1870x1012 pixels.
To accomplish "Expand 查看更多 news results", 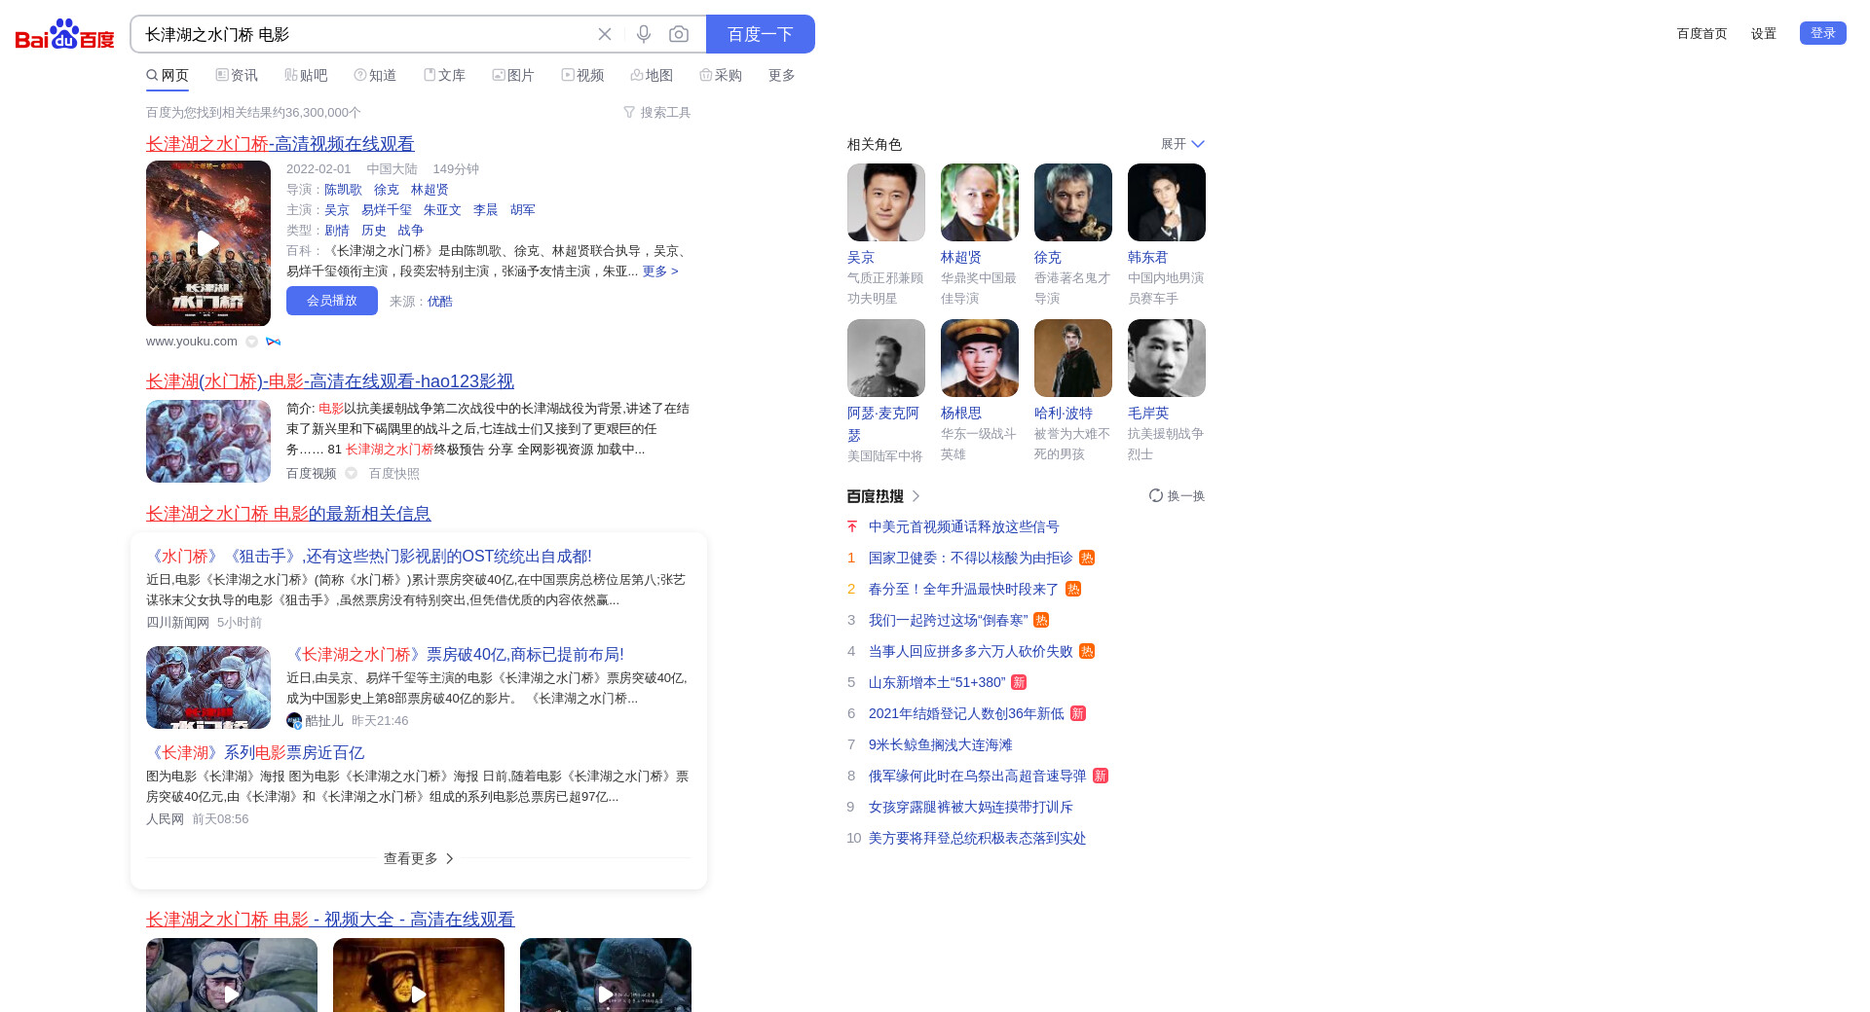I will [419, 858].
